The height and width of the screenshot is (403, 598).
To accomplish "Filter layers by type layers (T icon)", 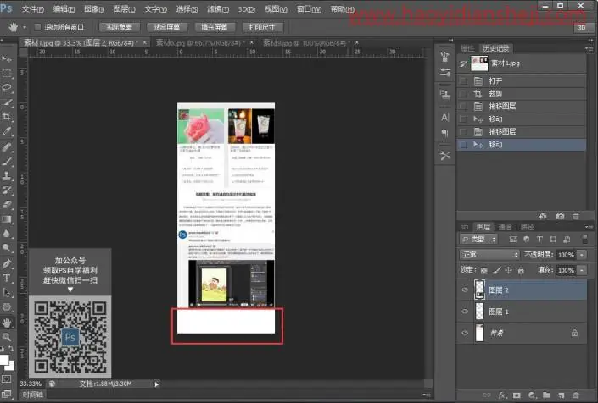I will [539, 239].
